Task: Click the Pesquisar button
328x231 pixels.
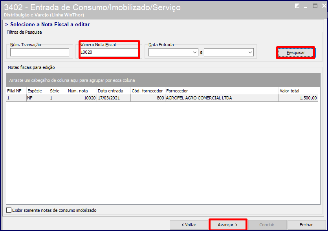Action: [x=295, y=53]
